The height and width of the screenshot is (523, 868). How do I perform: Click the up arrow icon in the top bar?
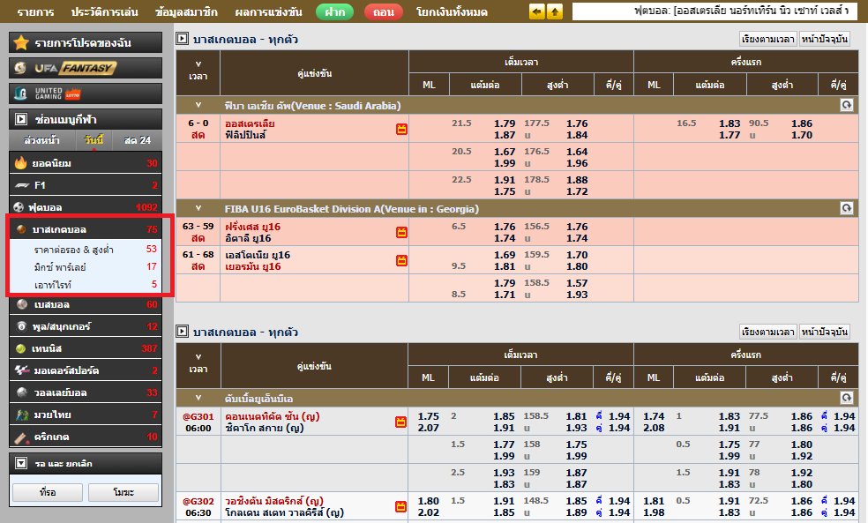point(554,12)
